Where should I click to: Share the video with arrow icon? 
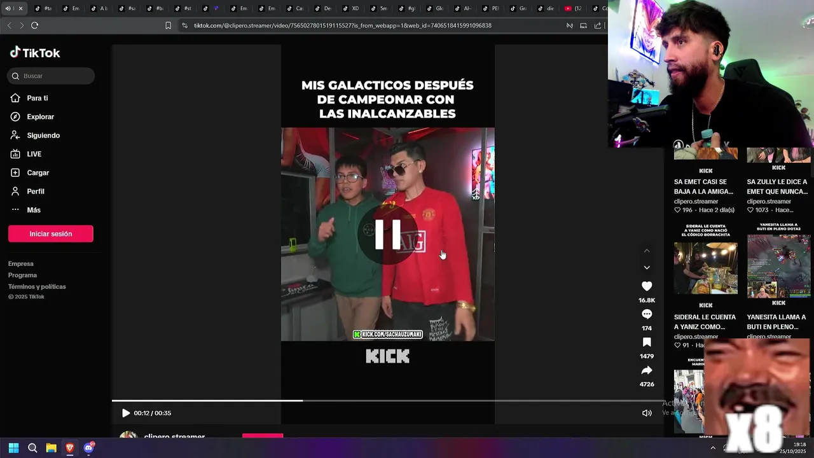pyautogui.click(x=647, y=370)
